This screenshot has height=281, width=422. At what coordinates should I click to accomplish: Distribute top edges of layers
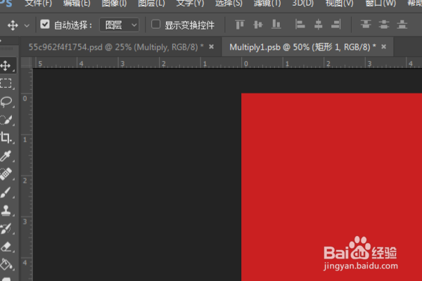[366, 25]
